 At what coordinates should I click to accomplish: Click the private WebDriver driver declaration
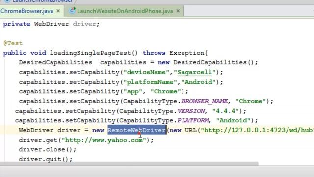pos(51,24)
